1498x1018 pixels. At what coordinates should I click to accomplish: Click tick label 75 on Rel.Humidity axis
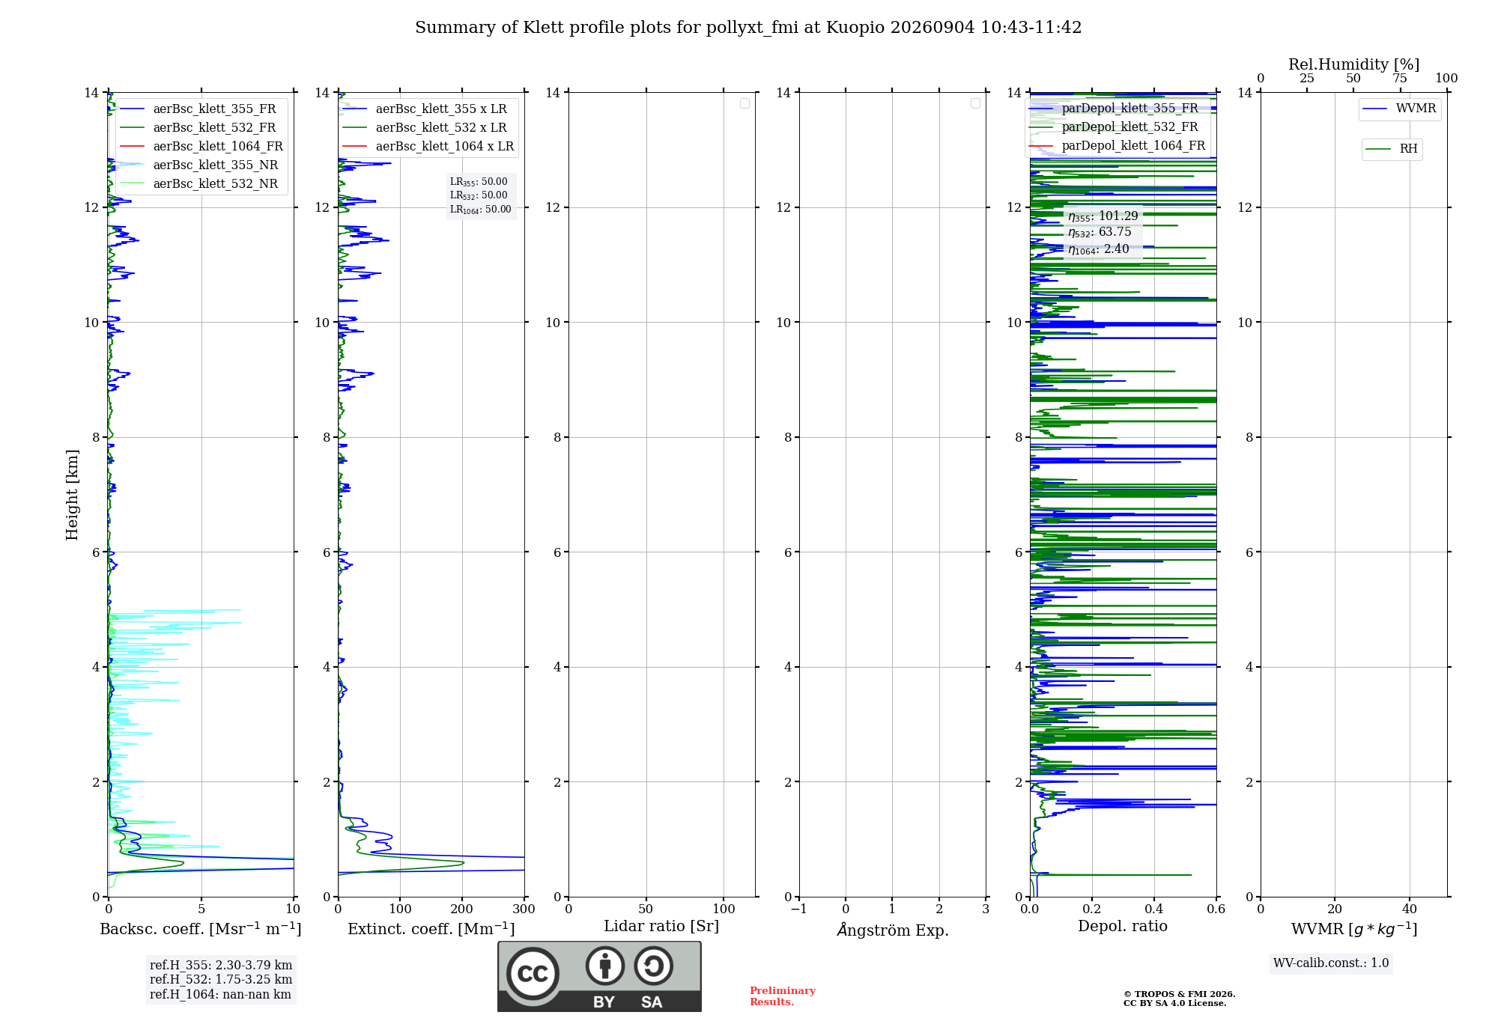(1400, 79)
